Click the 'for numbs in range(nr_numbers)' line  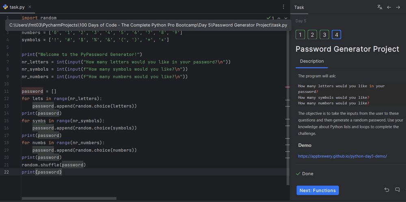click(63, 143)
